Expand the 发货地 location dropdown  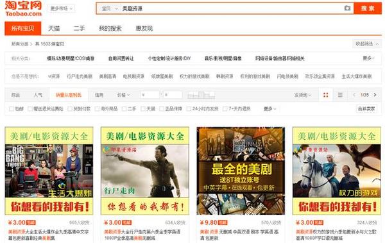coord(303,95)
